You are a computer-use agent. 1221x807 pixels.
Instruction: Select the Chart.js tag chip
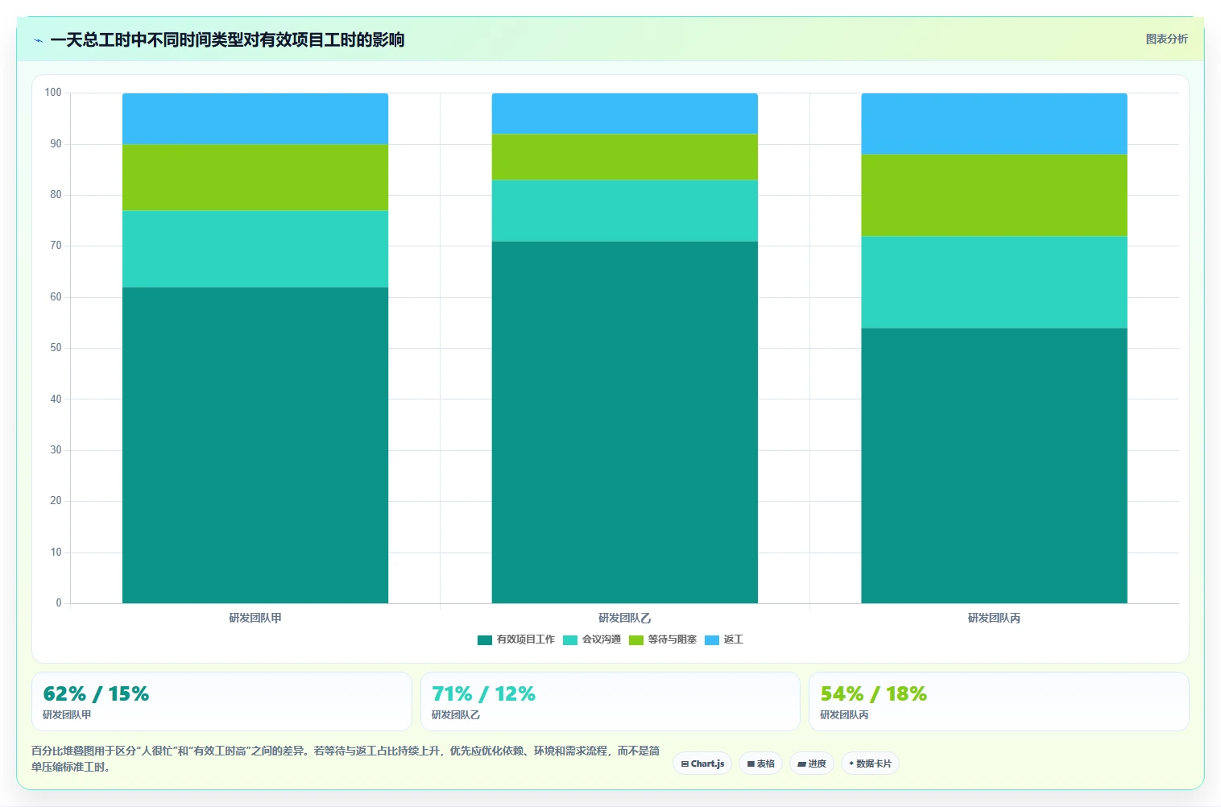(702, 764)
